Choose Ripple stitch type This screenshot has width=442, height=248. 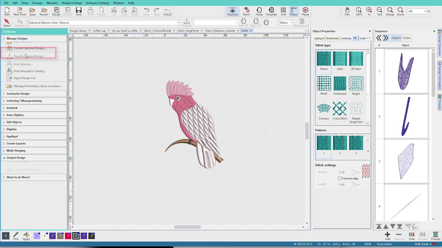[356, 86]
